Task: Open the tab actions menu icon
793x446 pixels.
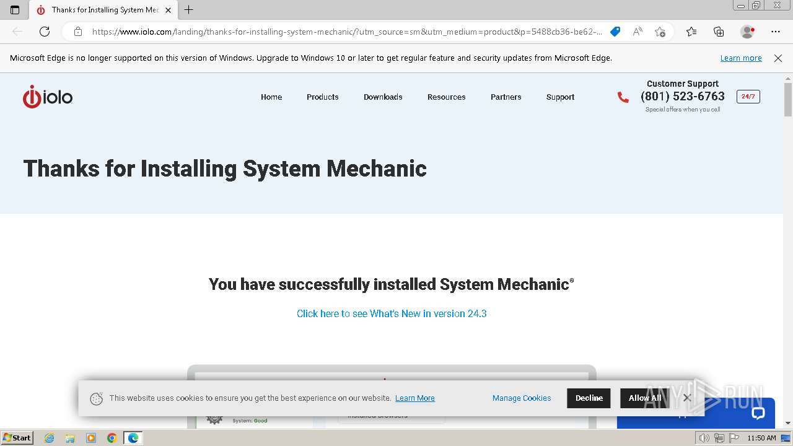Action: (x=15, y=10)
